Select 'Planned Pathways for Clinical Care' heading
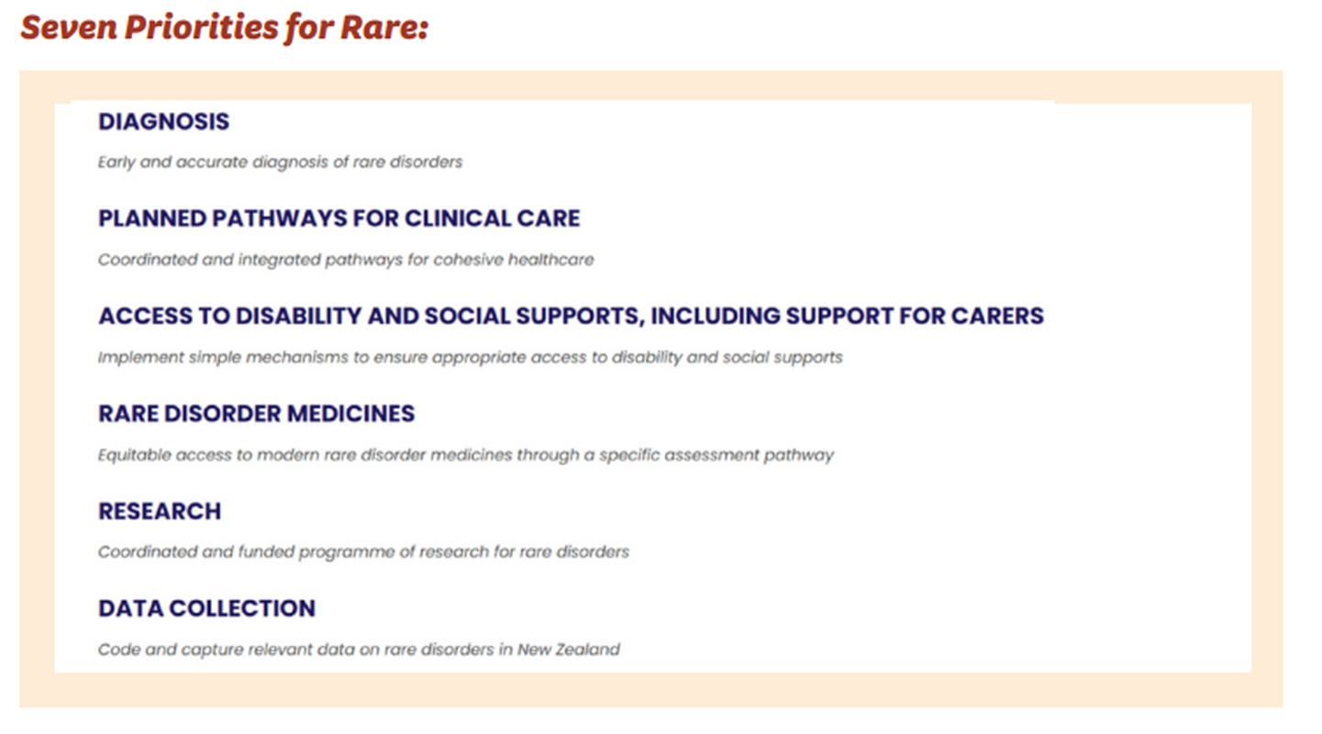This screenshot has height=734, width=1322. click(339, 219)
